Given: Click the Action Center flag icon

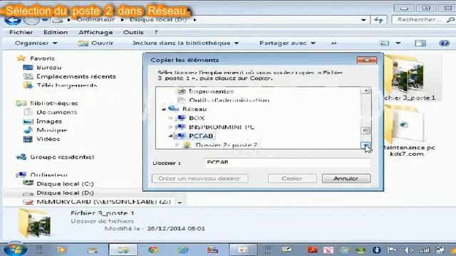Looking at the screenshot, I should tap(392, 250).
